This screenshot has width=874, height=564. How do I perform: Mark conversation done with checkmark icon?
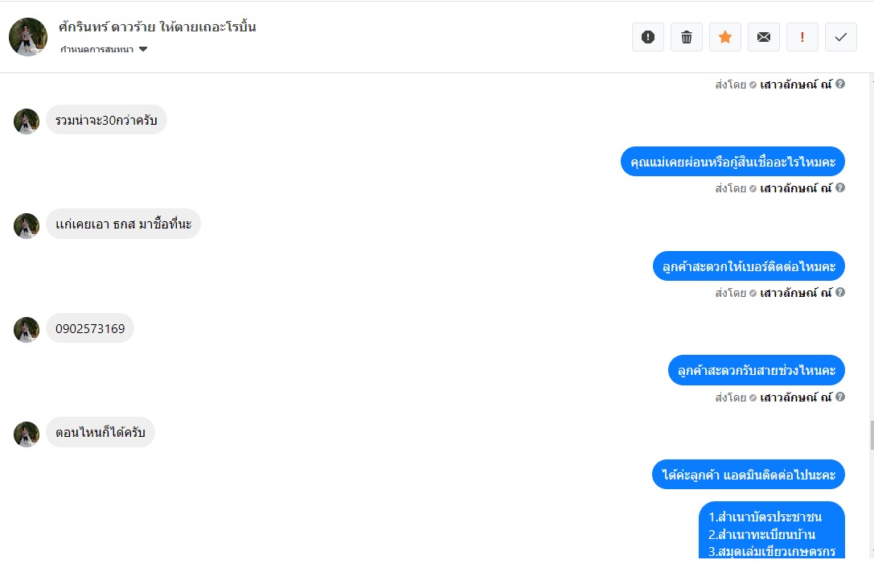pyautogui.click(x=840, y=37)
